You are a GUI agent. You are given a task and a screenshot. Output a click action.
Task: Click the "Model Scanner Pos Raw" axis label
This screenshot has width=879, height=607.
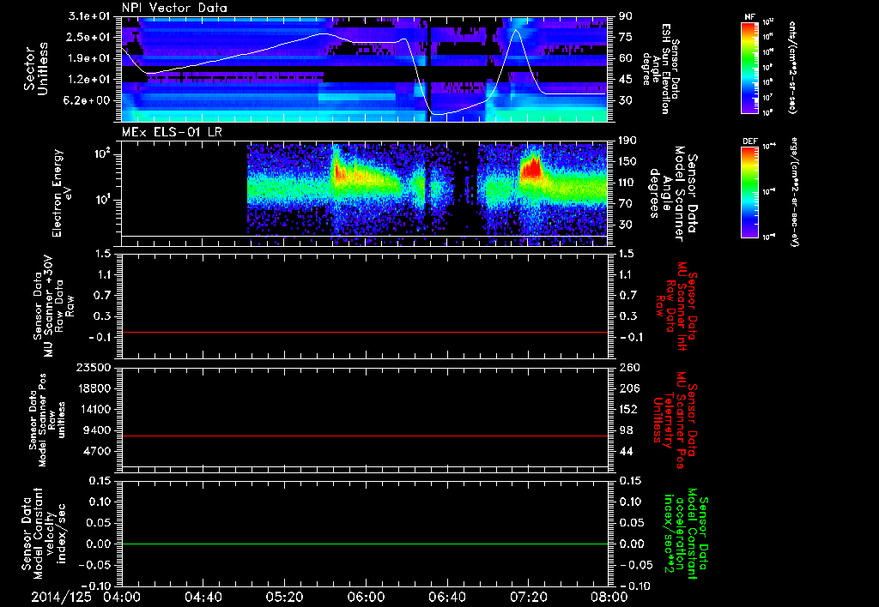click(x=47, y=419)
